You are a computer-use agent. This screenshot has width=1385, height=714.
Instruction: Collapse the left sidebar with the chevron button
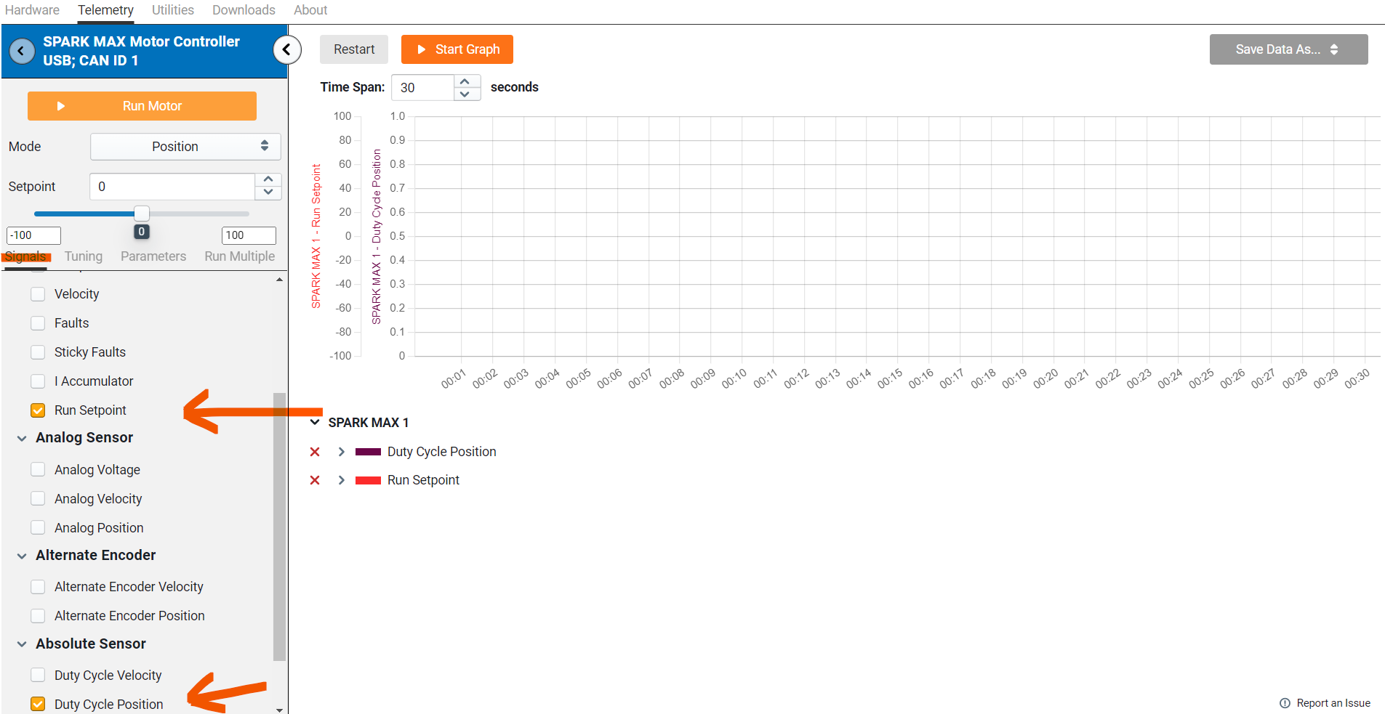287,49
